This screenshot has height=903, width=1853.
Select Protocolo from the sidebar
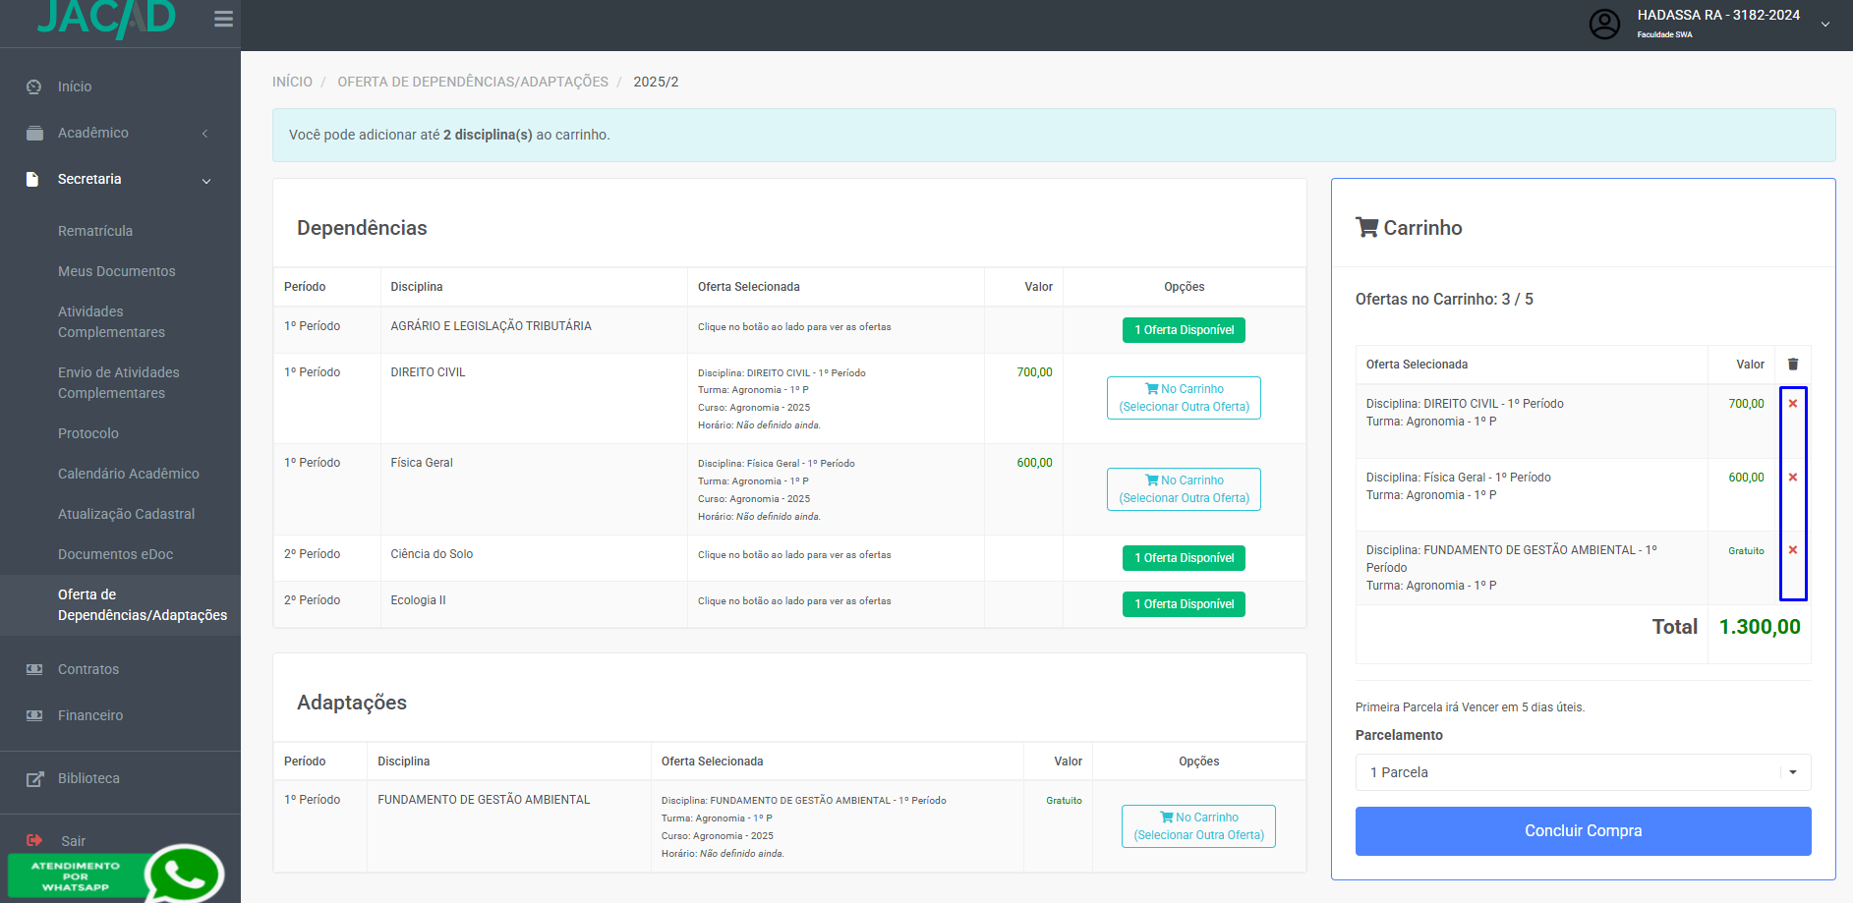[x=88, y=433]
